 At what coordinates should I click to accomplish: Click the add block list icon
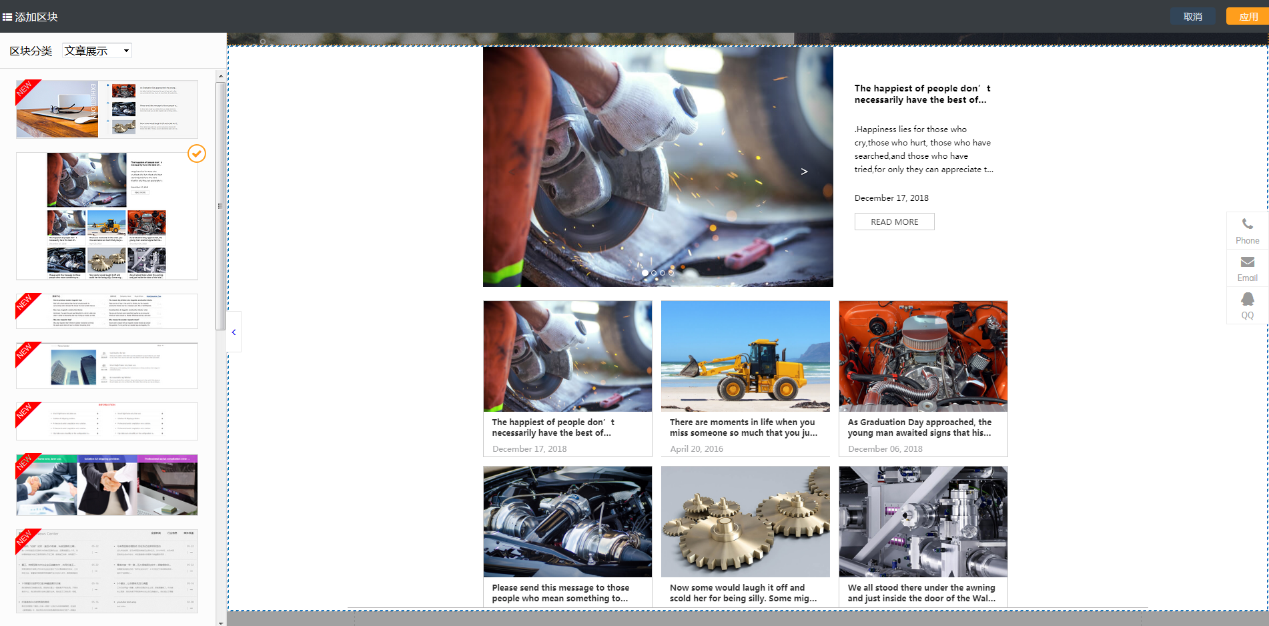click(x=7, y=17)
